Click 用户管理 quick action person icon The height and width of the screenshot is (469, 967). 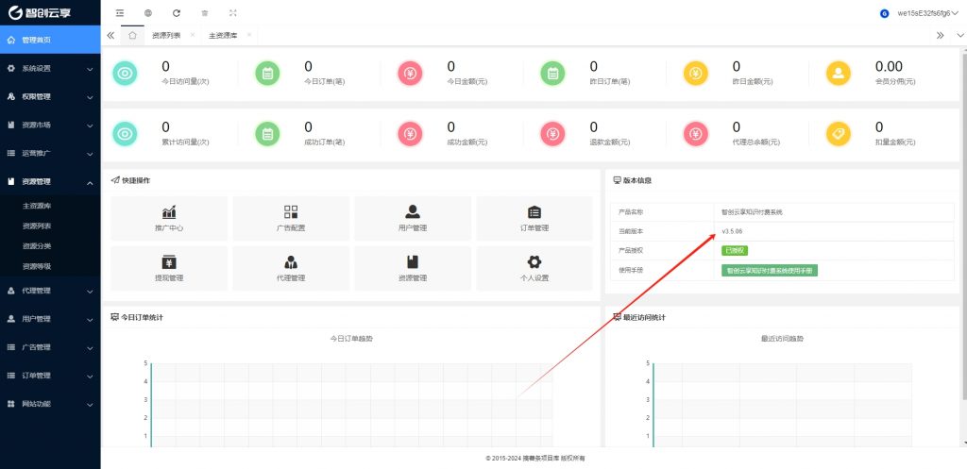(413, 212)
